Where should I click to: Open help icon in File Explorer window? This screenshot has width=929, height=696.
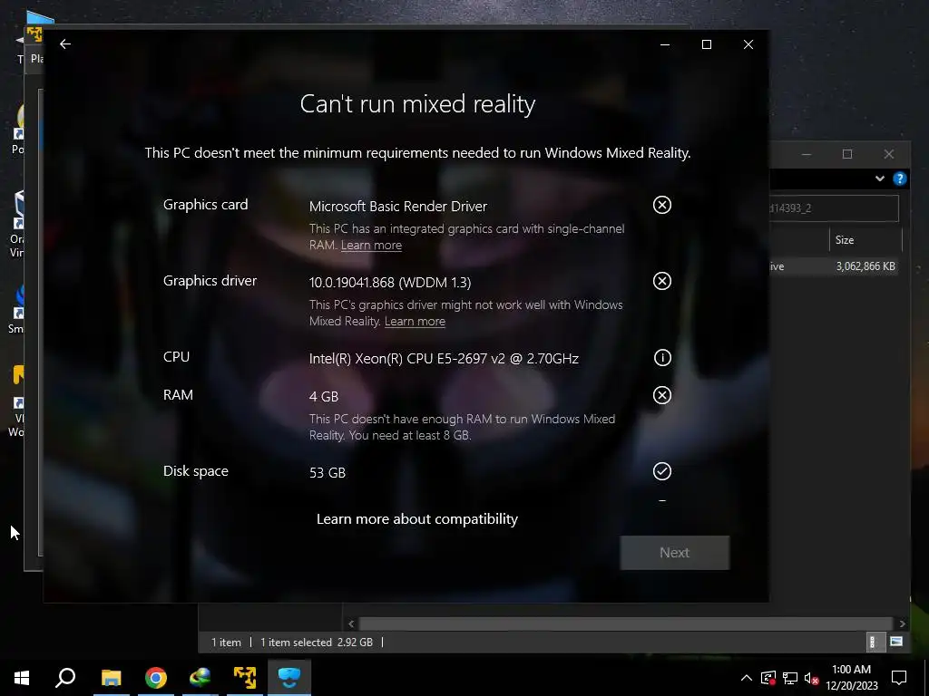(x=899, y=179)
